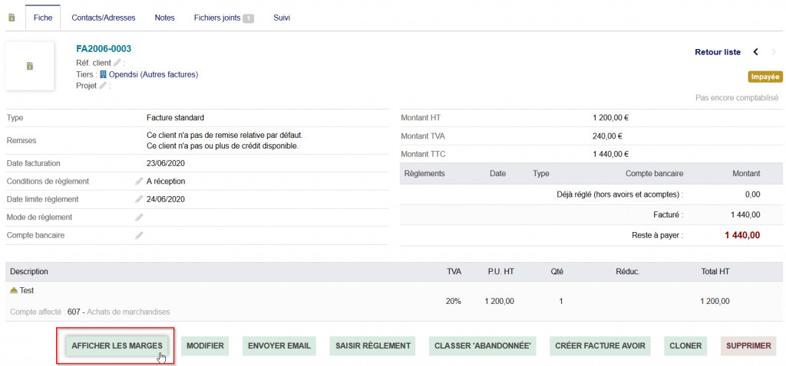Edit Mode de règlement pencil icon
786x366 pixels.
coord(140,217)
